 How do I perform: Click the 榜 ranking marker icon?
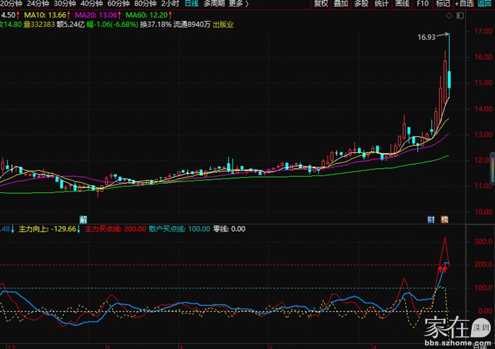pyautogui.click(x=444, y=218)
